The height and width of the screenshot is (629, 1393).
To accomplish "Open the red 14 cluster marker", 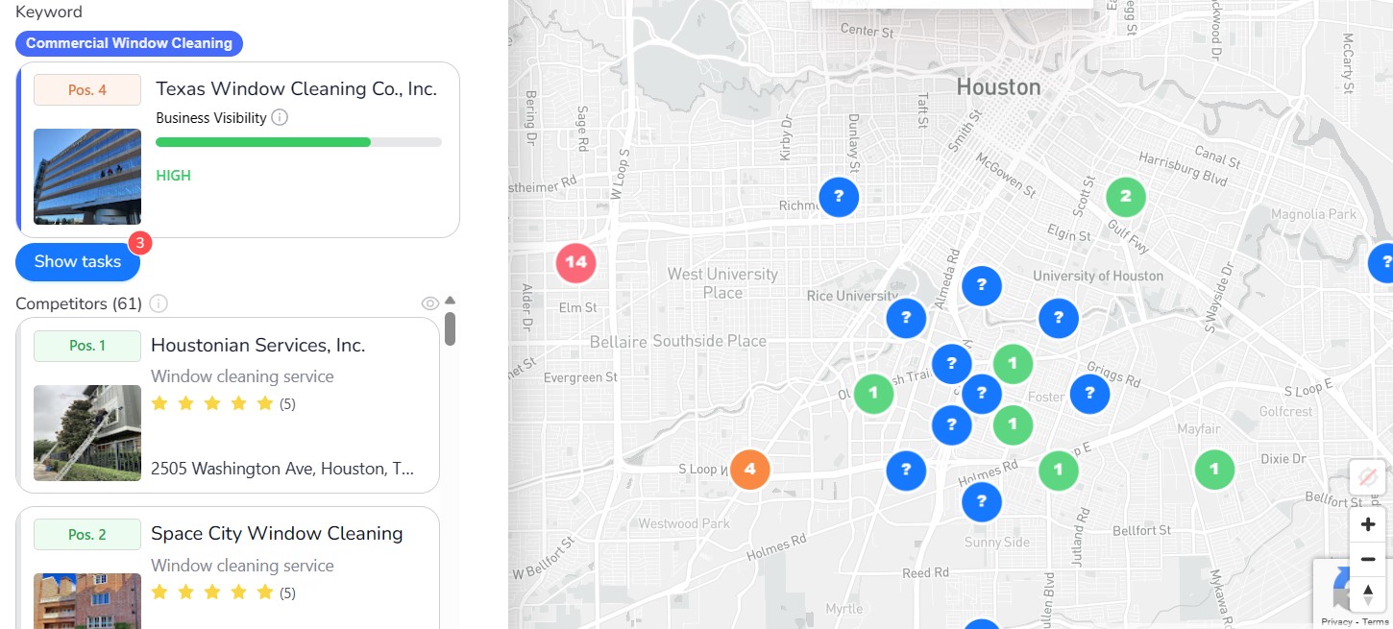I will [x=575, y=262].
